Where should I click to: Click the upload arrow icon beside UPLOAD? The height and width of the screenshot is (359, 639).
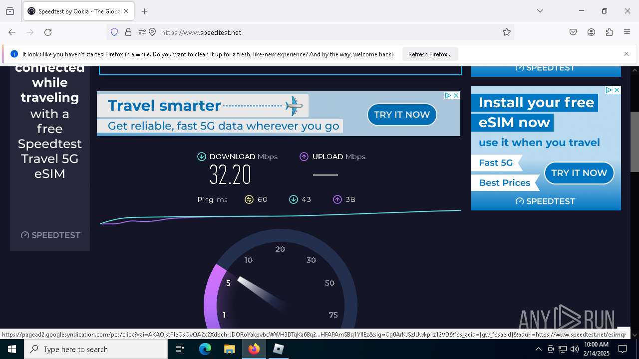304,157
